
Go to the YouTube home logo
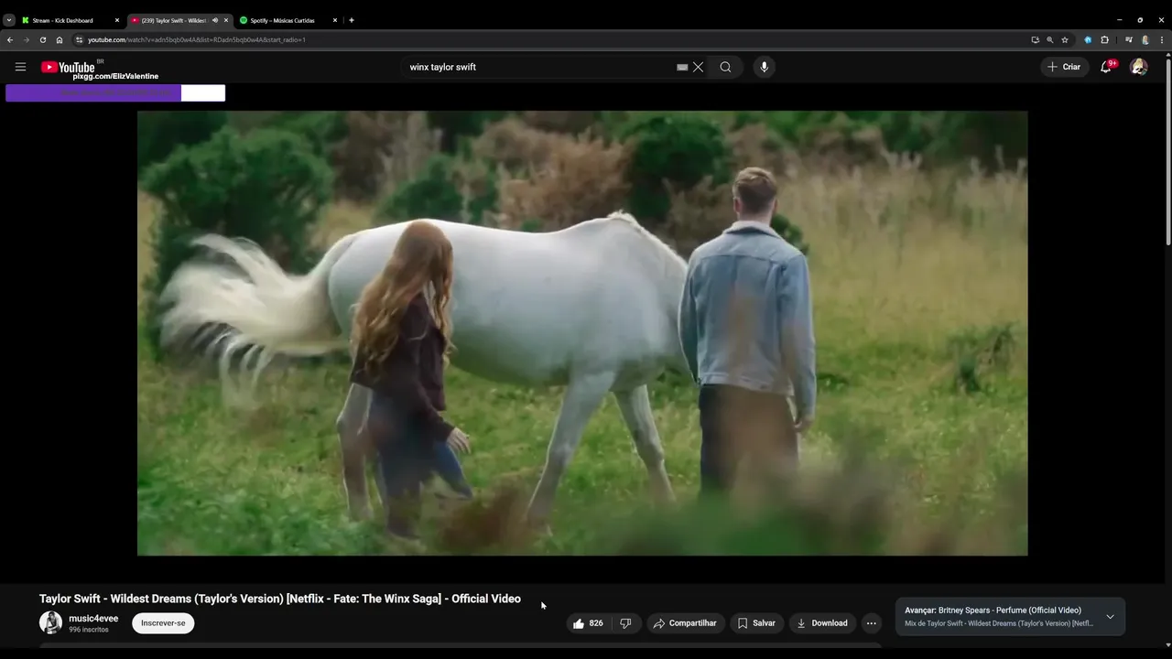(x=68, y=67)
